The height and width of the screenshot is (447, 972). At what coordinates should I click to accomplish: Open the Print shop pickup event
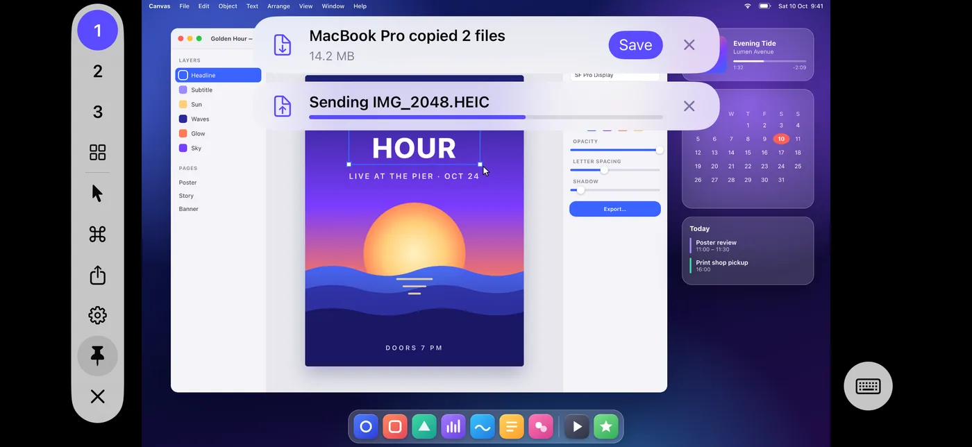(748, 266)
